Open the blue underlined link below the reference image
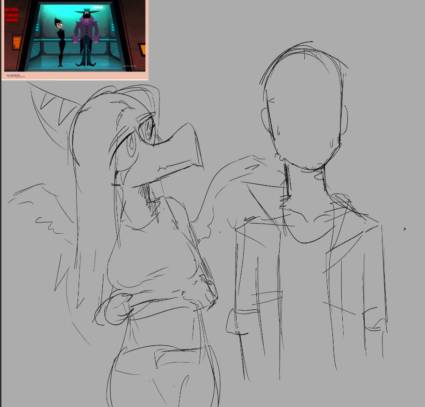 (x=13, y=75)
